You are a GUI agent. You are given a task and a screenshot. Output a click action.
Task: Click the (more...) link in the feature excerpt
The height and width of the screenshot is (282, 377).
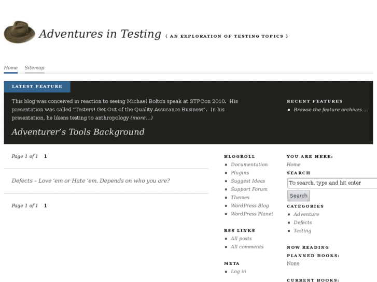141,118
